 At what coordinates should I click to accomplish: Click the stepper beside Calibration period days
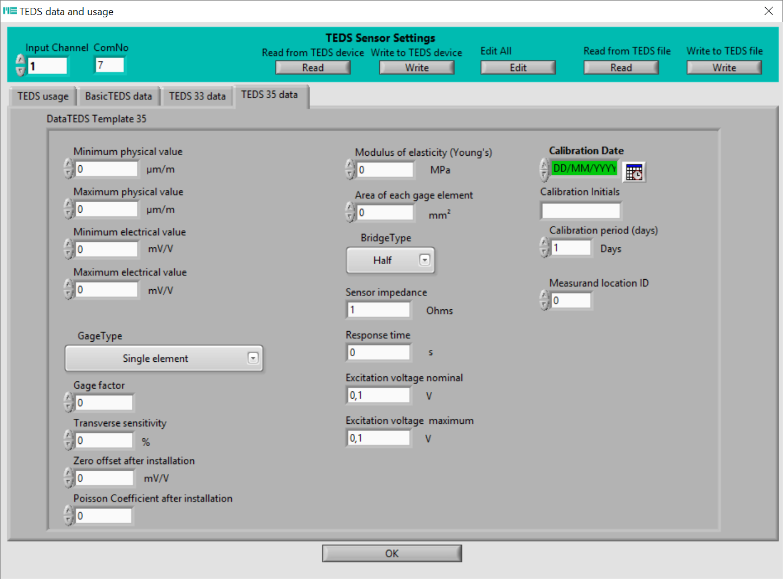(x=545, y=247)
